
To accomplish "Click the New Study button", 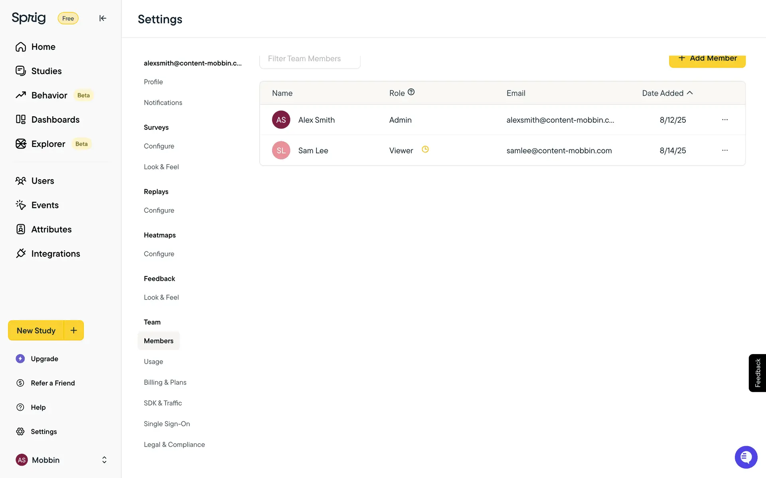I will pyautogui.click(x=36, y=331).
